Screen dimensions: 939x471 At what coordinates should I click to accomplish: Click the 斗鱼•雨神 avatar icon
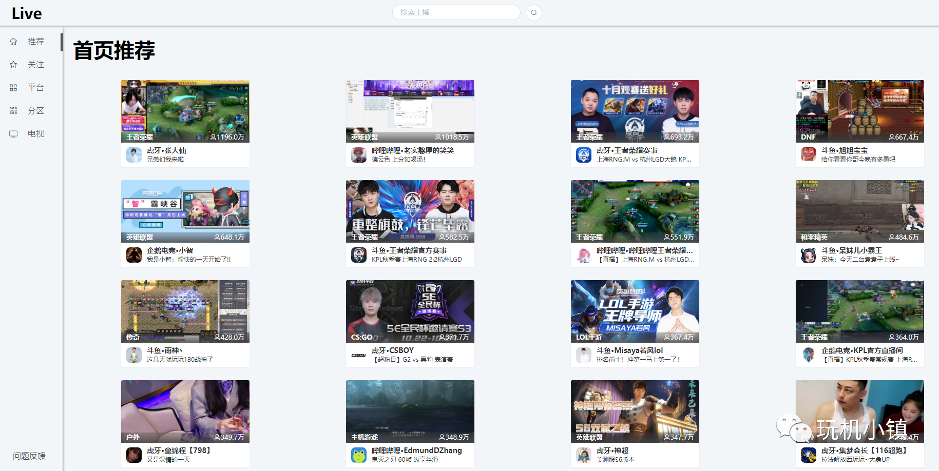(x=134, y=355)
